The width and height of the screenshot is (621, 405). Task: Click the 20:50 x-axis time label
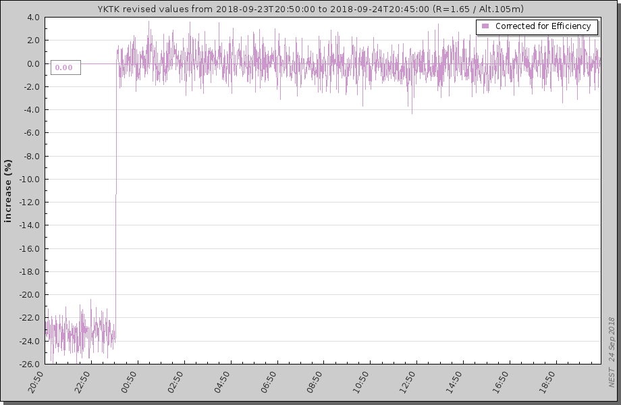pyautogui.click(x=36, y=382)
